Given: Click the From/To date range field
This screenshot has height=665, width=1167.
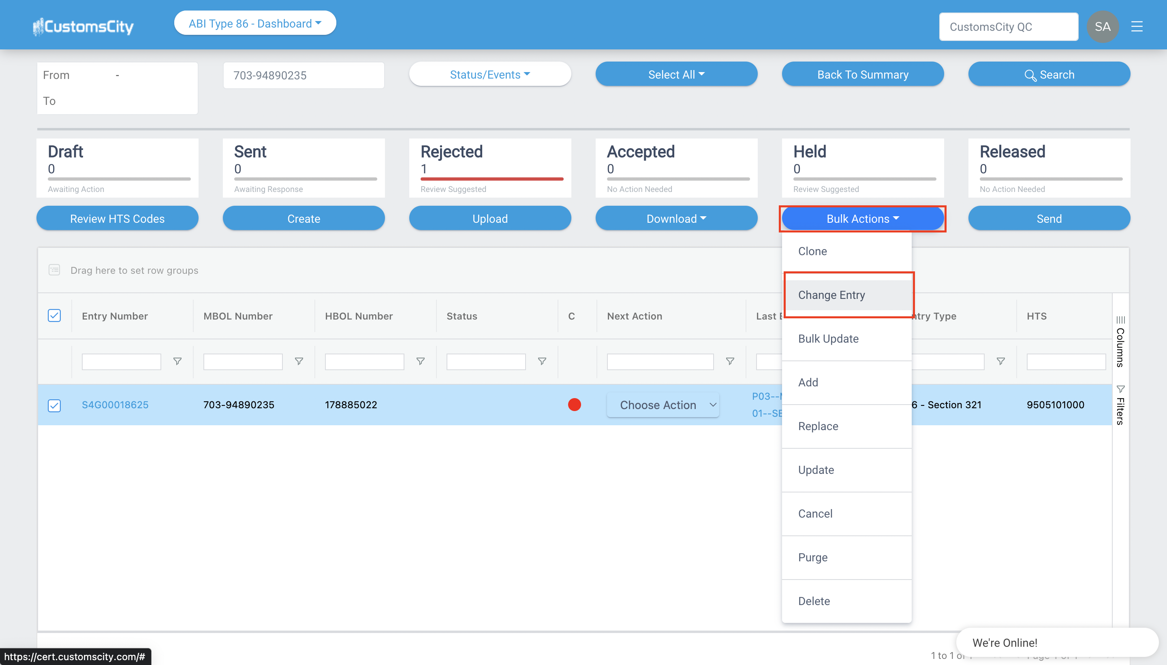Looking at the screenshot, I should point(118,88).
